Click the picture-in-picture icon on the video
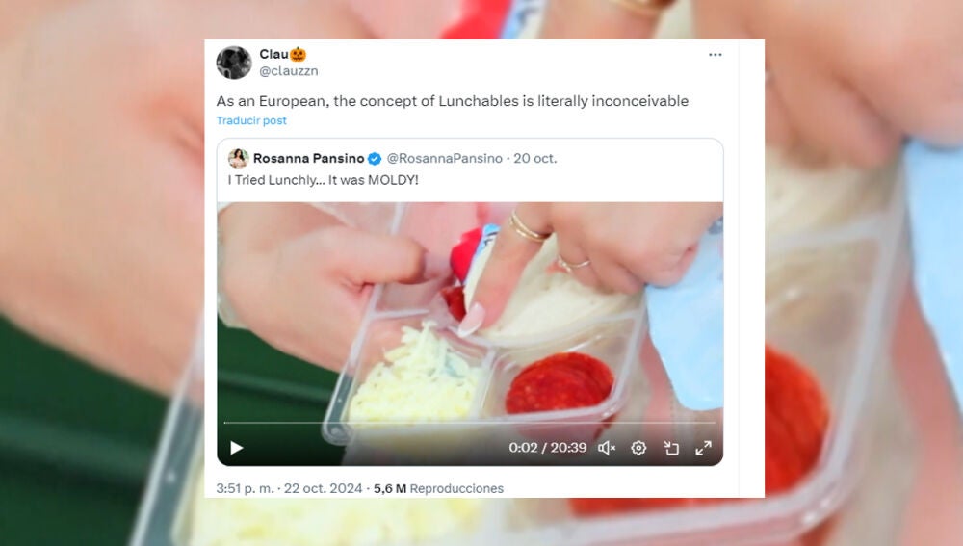Viewport: 963px width, 546px height. point(671,448)
